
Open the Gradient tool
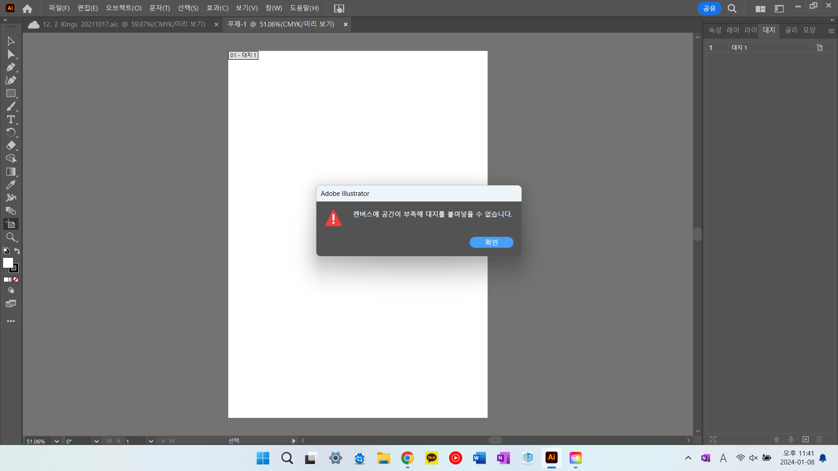(11, 171)
